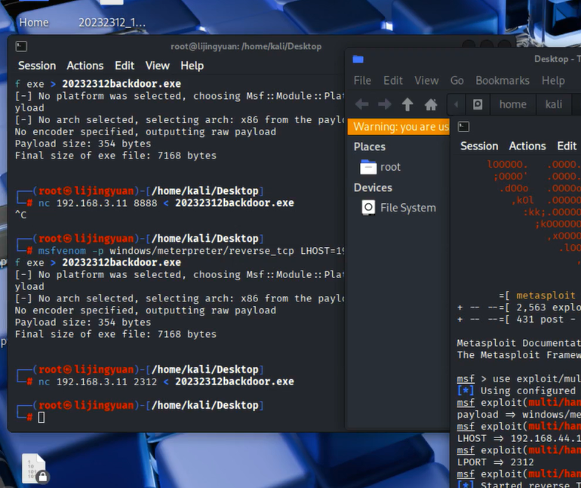581x488 pixels.
Task: Click the back arrow in file manager
Action: (x=361, y=104)
